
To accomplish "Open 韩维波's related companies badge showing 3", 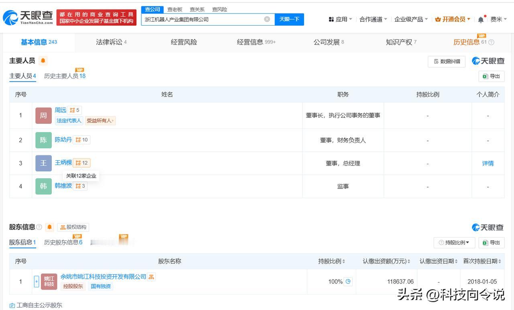I will (x=80, y=186).
